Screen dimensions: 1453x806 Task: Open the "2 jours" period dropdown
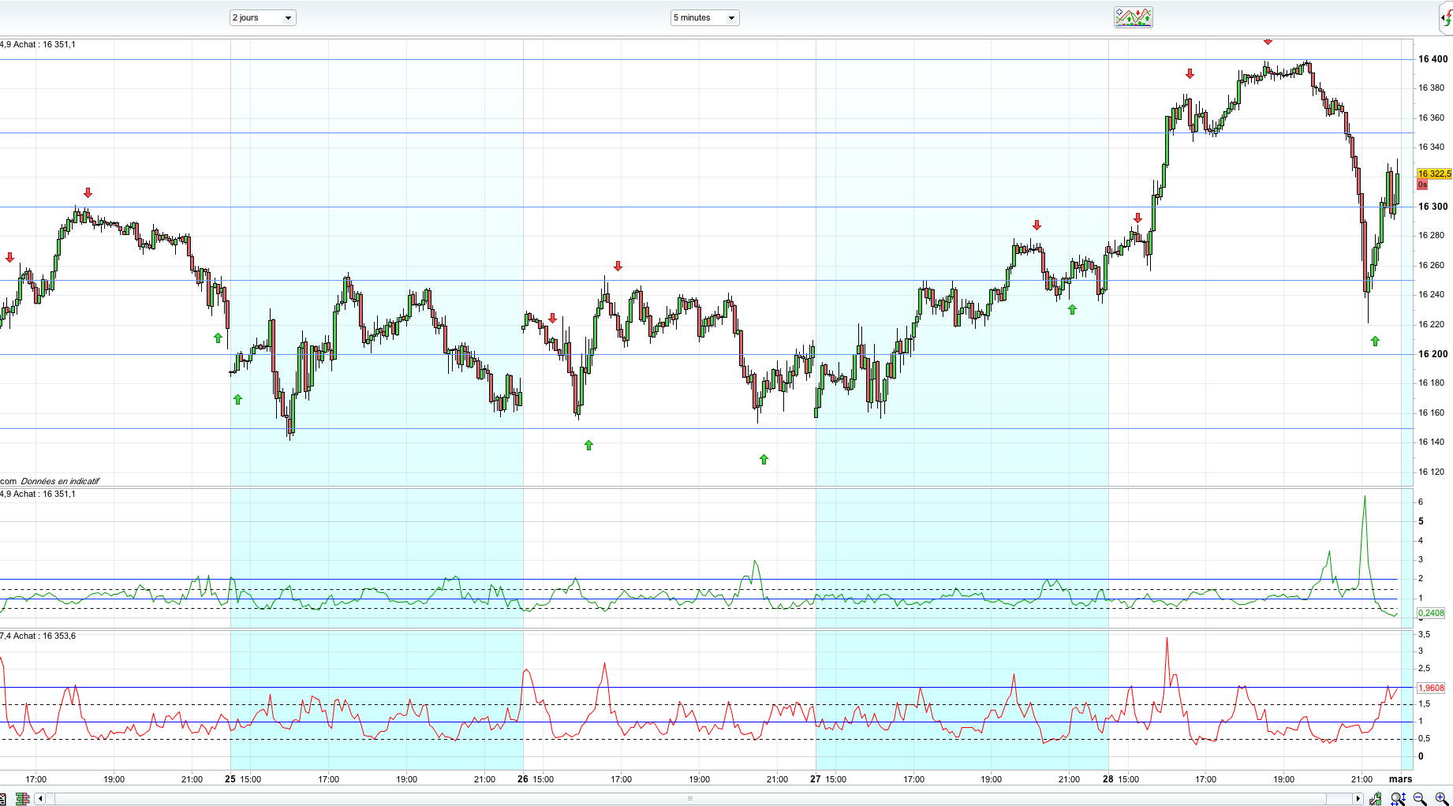tap(263, 17)
